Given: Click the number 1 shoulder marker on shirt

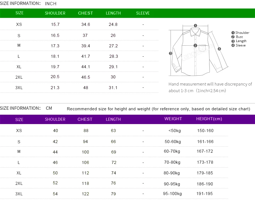Looking at the screenshot, I should [x=195, y=26].
